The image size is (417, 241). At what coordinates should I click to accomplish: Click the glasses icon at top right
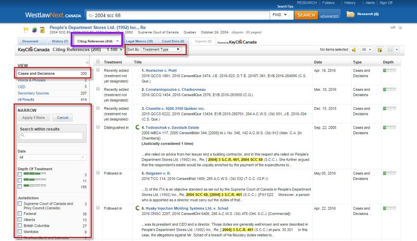pyautogui.click(x=393, y=27)
